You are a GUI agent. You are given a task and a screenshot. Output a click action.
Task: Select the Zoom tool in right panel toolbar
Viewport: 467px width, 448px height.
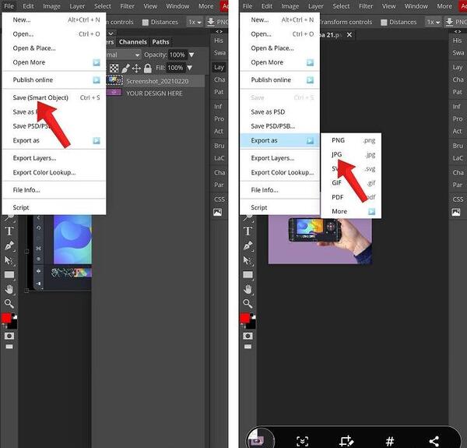tap(248, 303)
